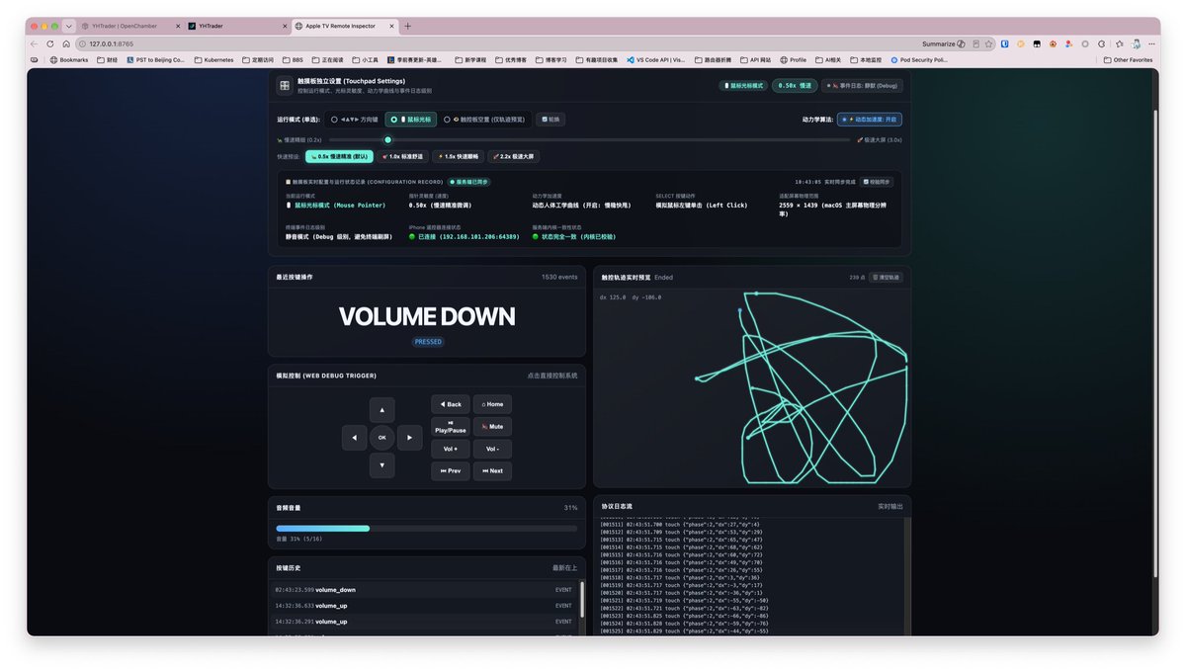Open the BBS bookmarks folder
Image resolution: width=1186 pixels, height=671 pixels.
(293, 59)
